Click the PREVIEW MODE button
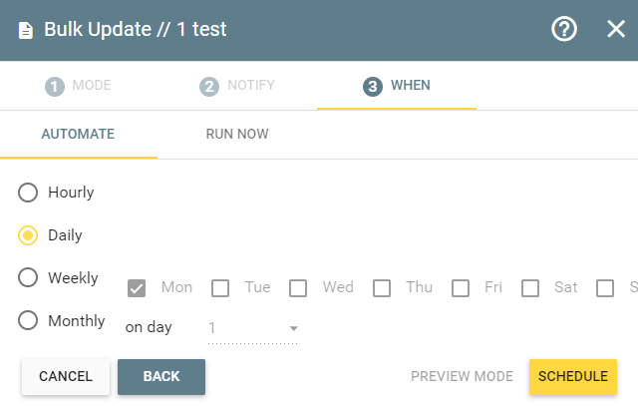 tap(462, 377)
